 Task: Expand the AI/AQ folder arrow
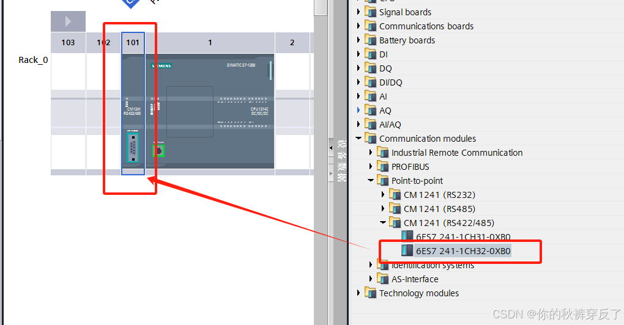(358, 124)
